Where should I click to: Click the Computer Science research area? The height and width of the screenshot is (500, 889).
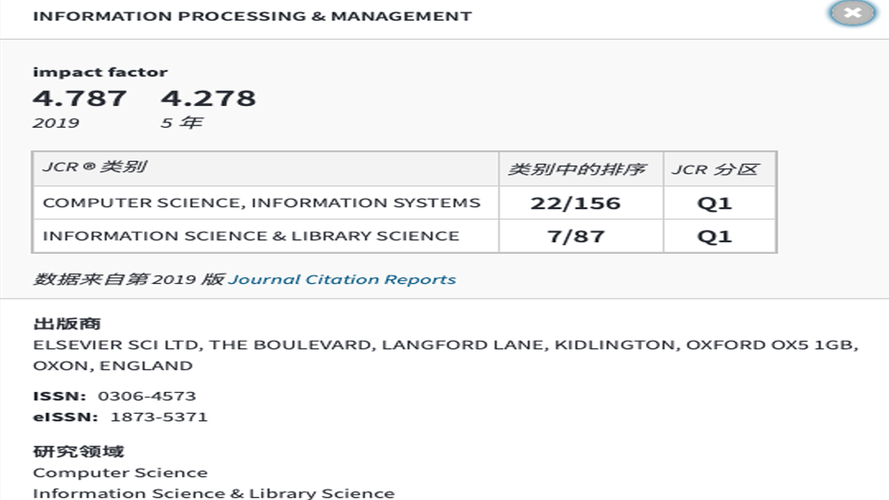(120, 473)
